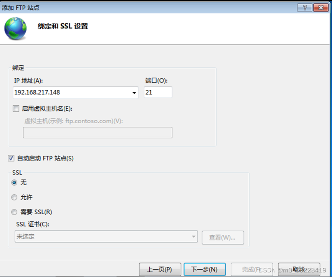The width and height of the screenshot is (332, 277).
Task: Select the 需要 SSL(R) radio button
Action: (14, 212)
